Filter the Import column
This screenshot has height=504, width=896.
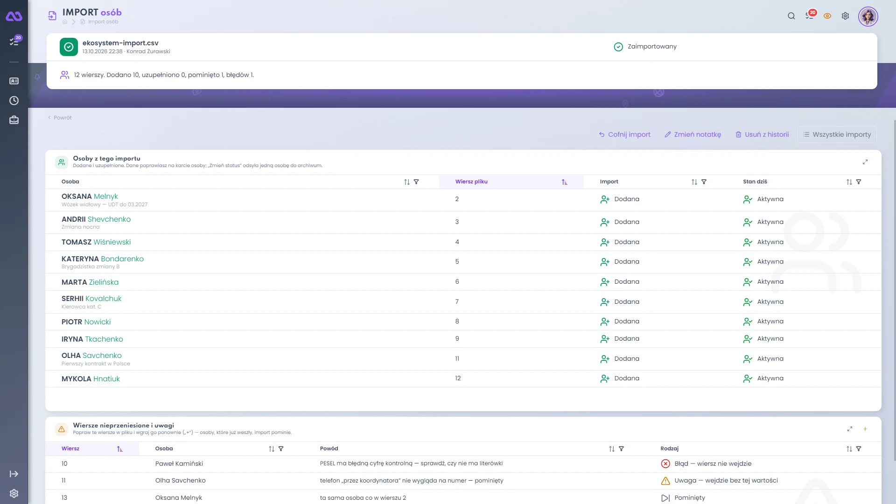[x=704, y=182]
